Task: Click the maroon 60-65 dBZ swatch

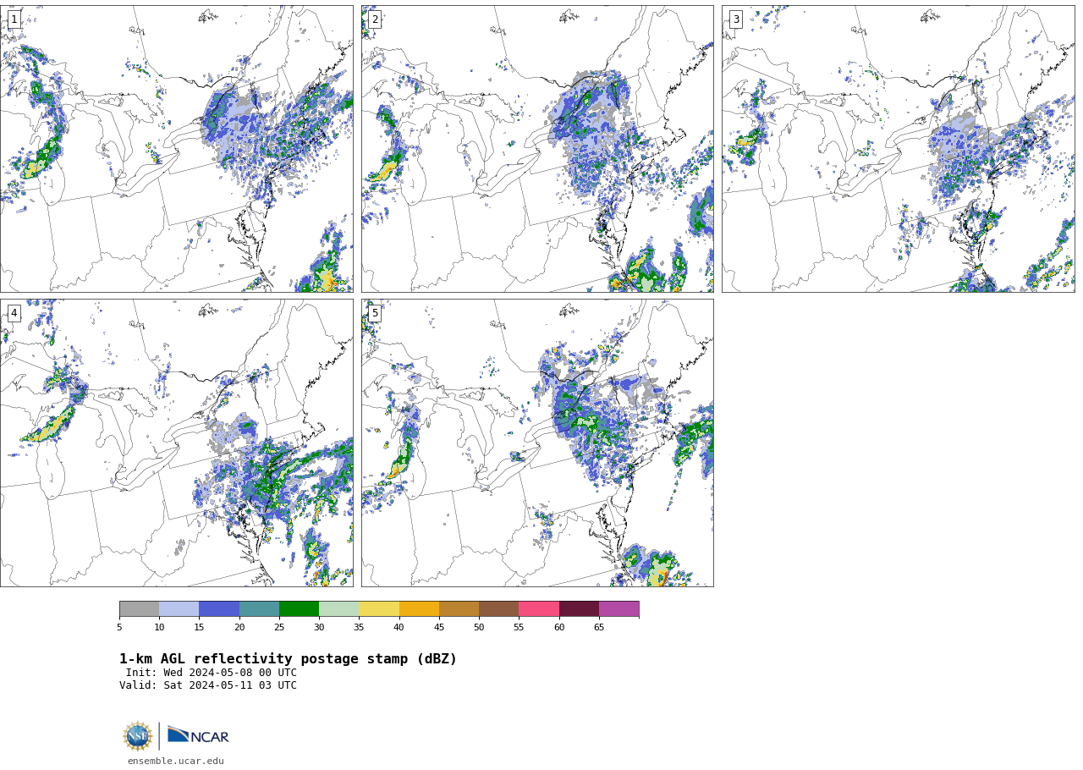Action: [579, 609]
